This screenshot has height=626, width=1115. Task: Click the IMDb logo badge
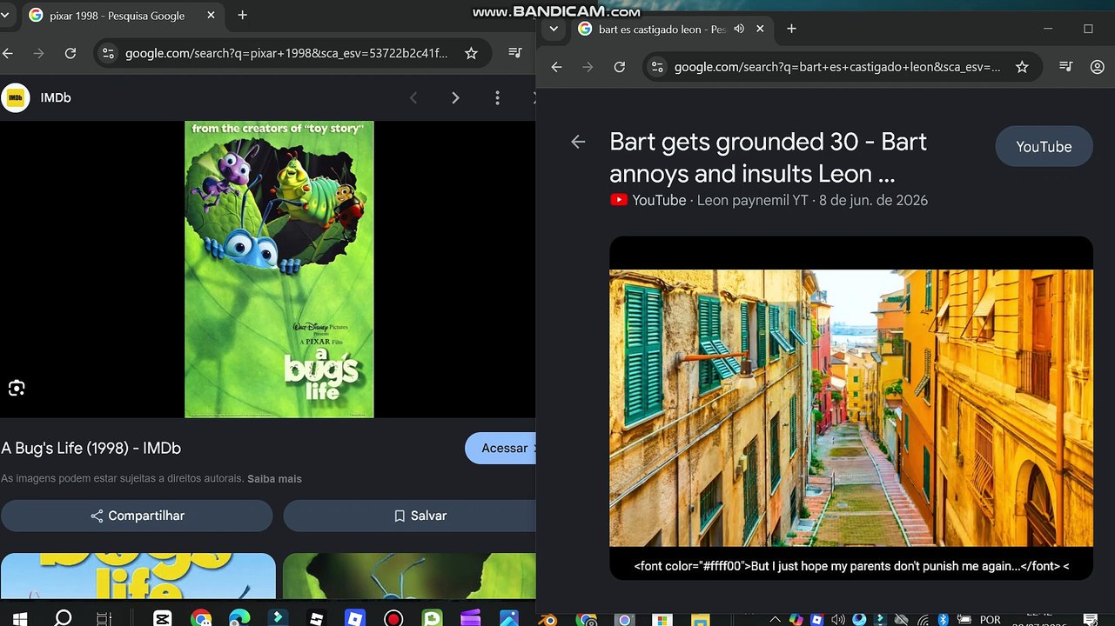point(15,98)
